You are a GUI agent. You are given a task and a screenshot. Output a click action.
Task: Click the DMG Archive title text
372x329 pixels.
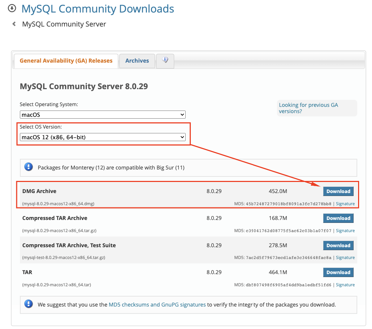tap(39, 191)
